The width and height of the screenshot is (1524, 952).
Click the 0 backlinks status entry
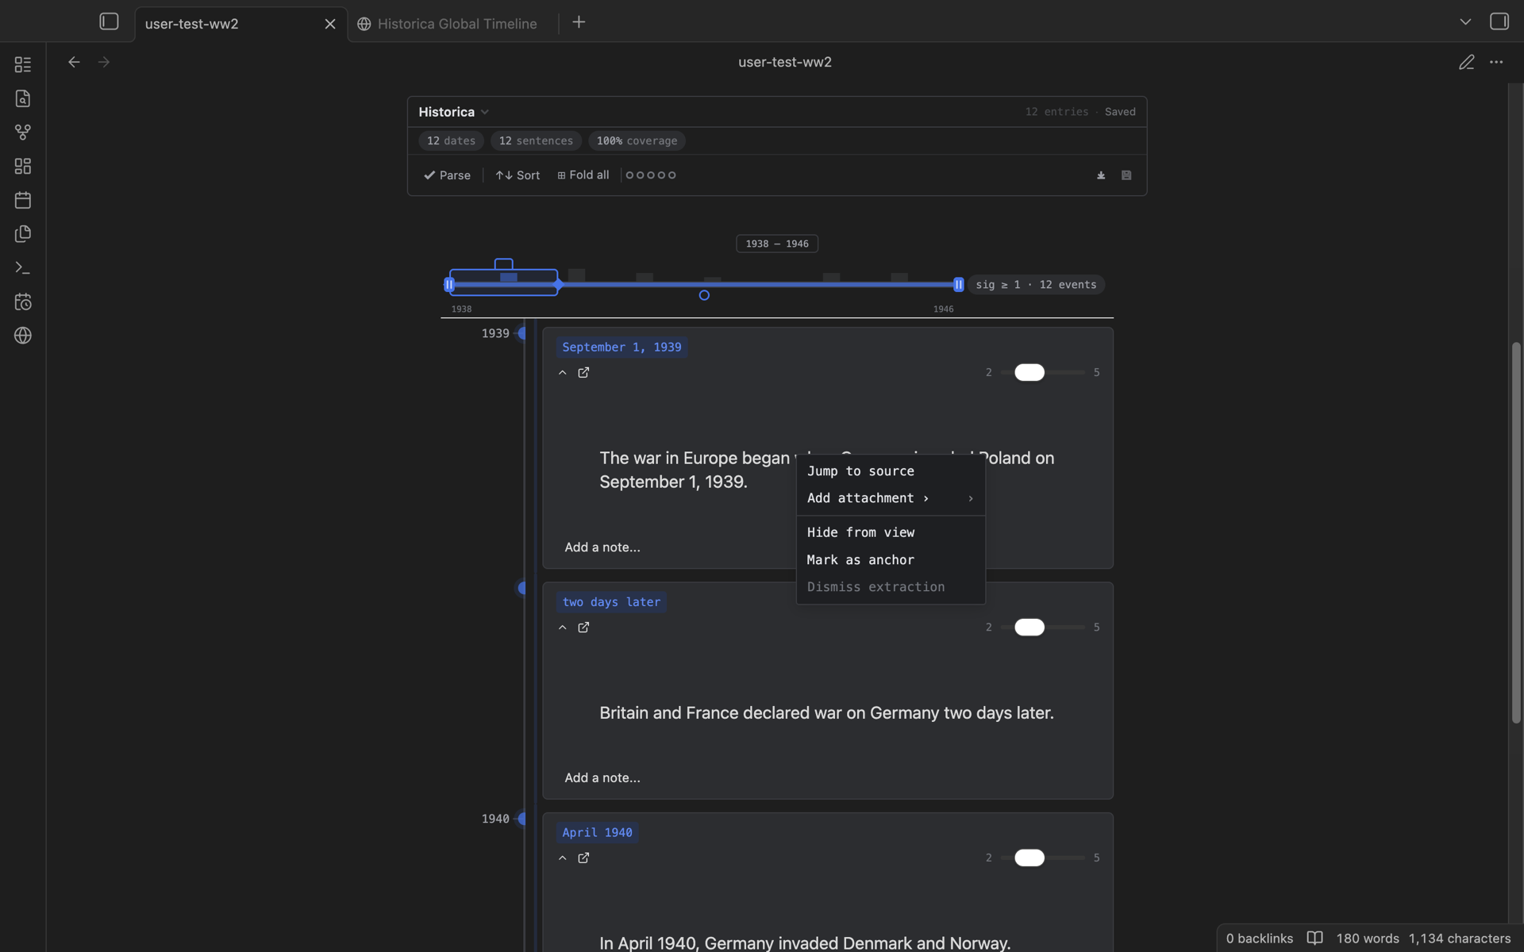pos(1259,939)
